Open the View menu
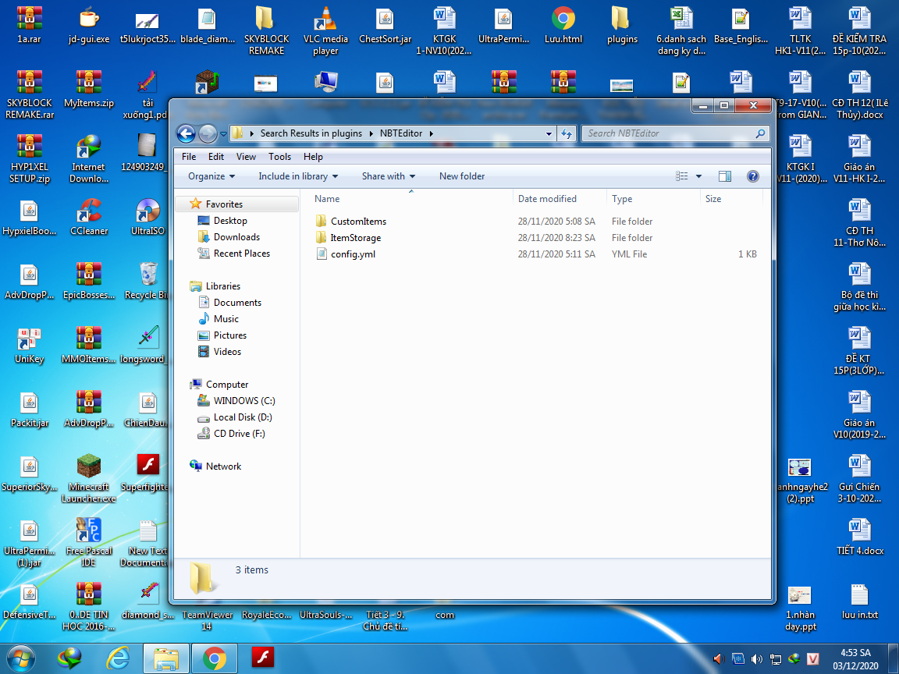Viewport: 899px width, 674px height. pyautogui.click(x=246, y=157)
